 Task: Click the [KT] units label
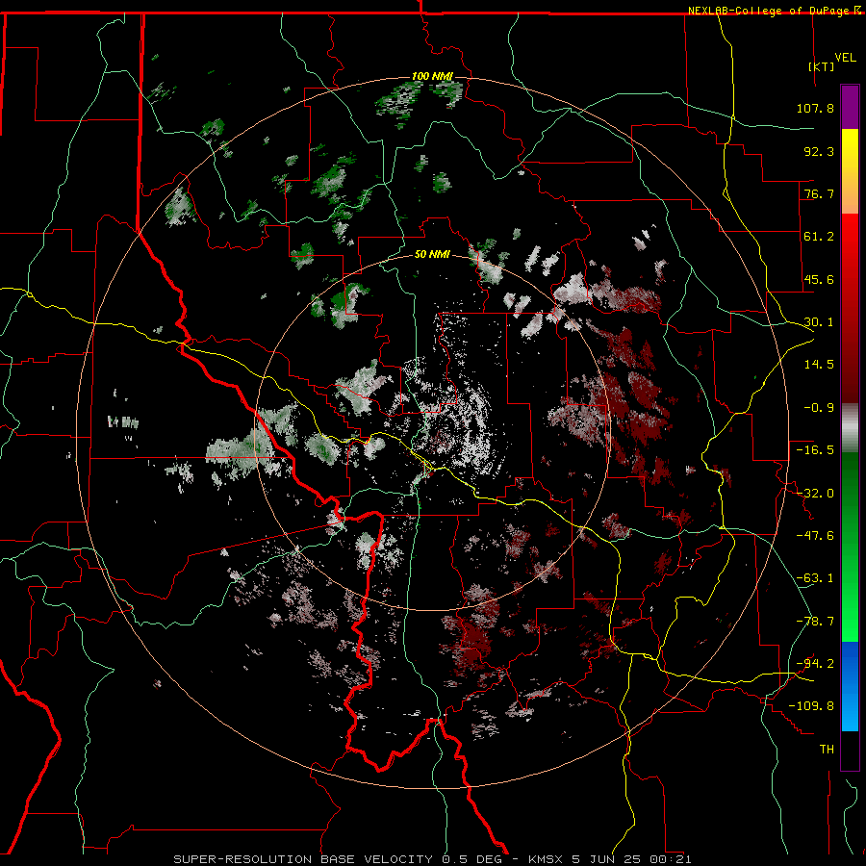pyautogui.click(x=822, y=66)
